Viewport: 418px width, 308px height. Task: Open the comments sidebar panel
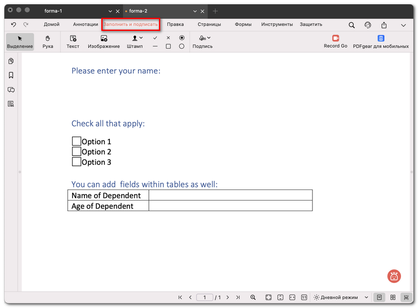(x=11, y=90)
